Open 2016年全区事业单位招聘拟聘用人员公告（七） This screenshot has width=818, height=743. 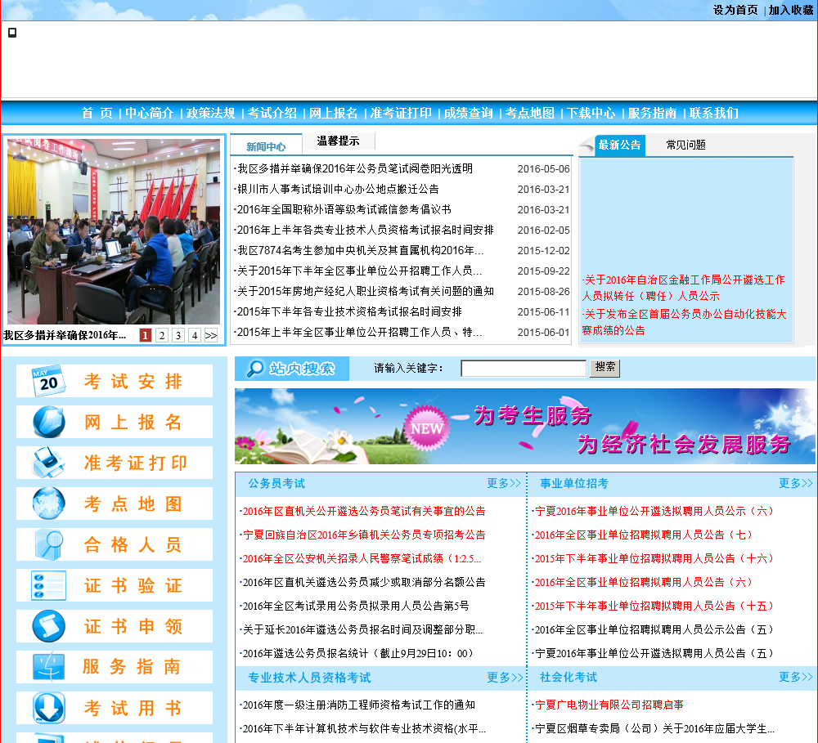tap(644, 535)
